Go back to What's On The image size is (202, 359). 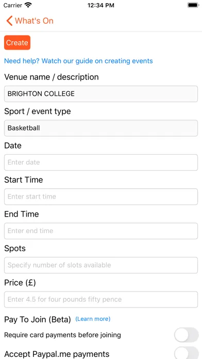click(x=30, y=21)
